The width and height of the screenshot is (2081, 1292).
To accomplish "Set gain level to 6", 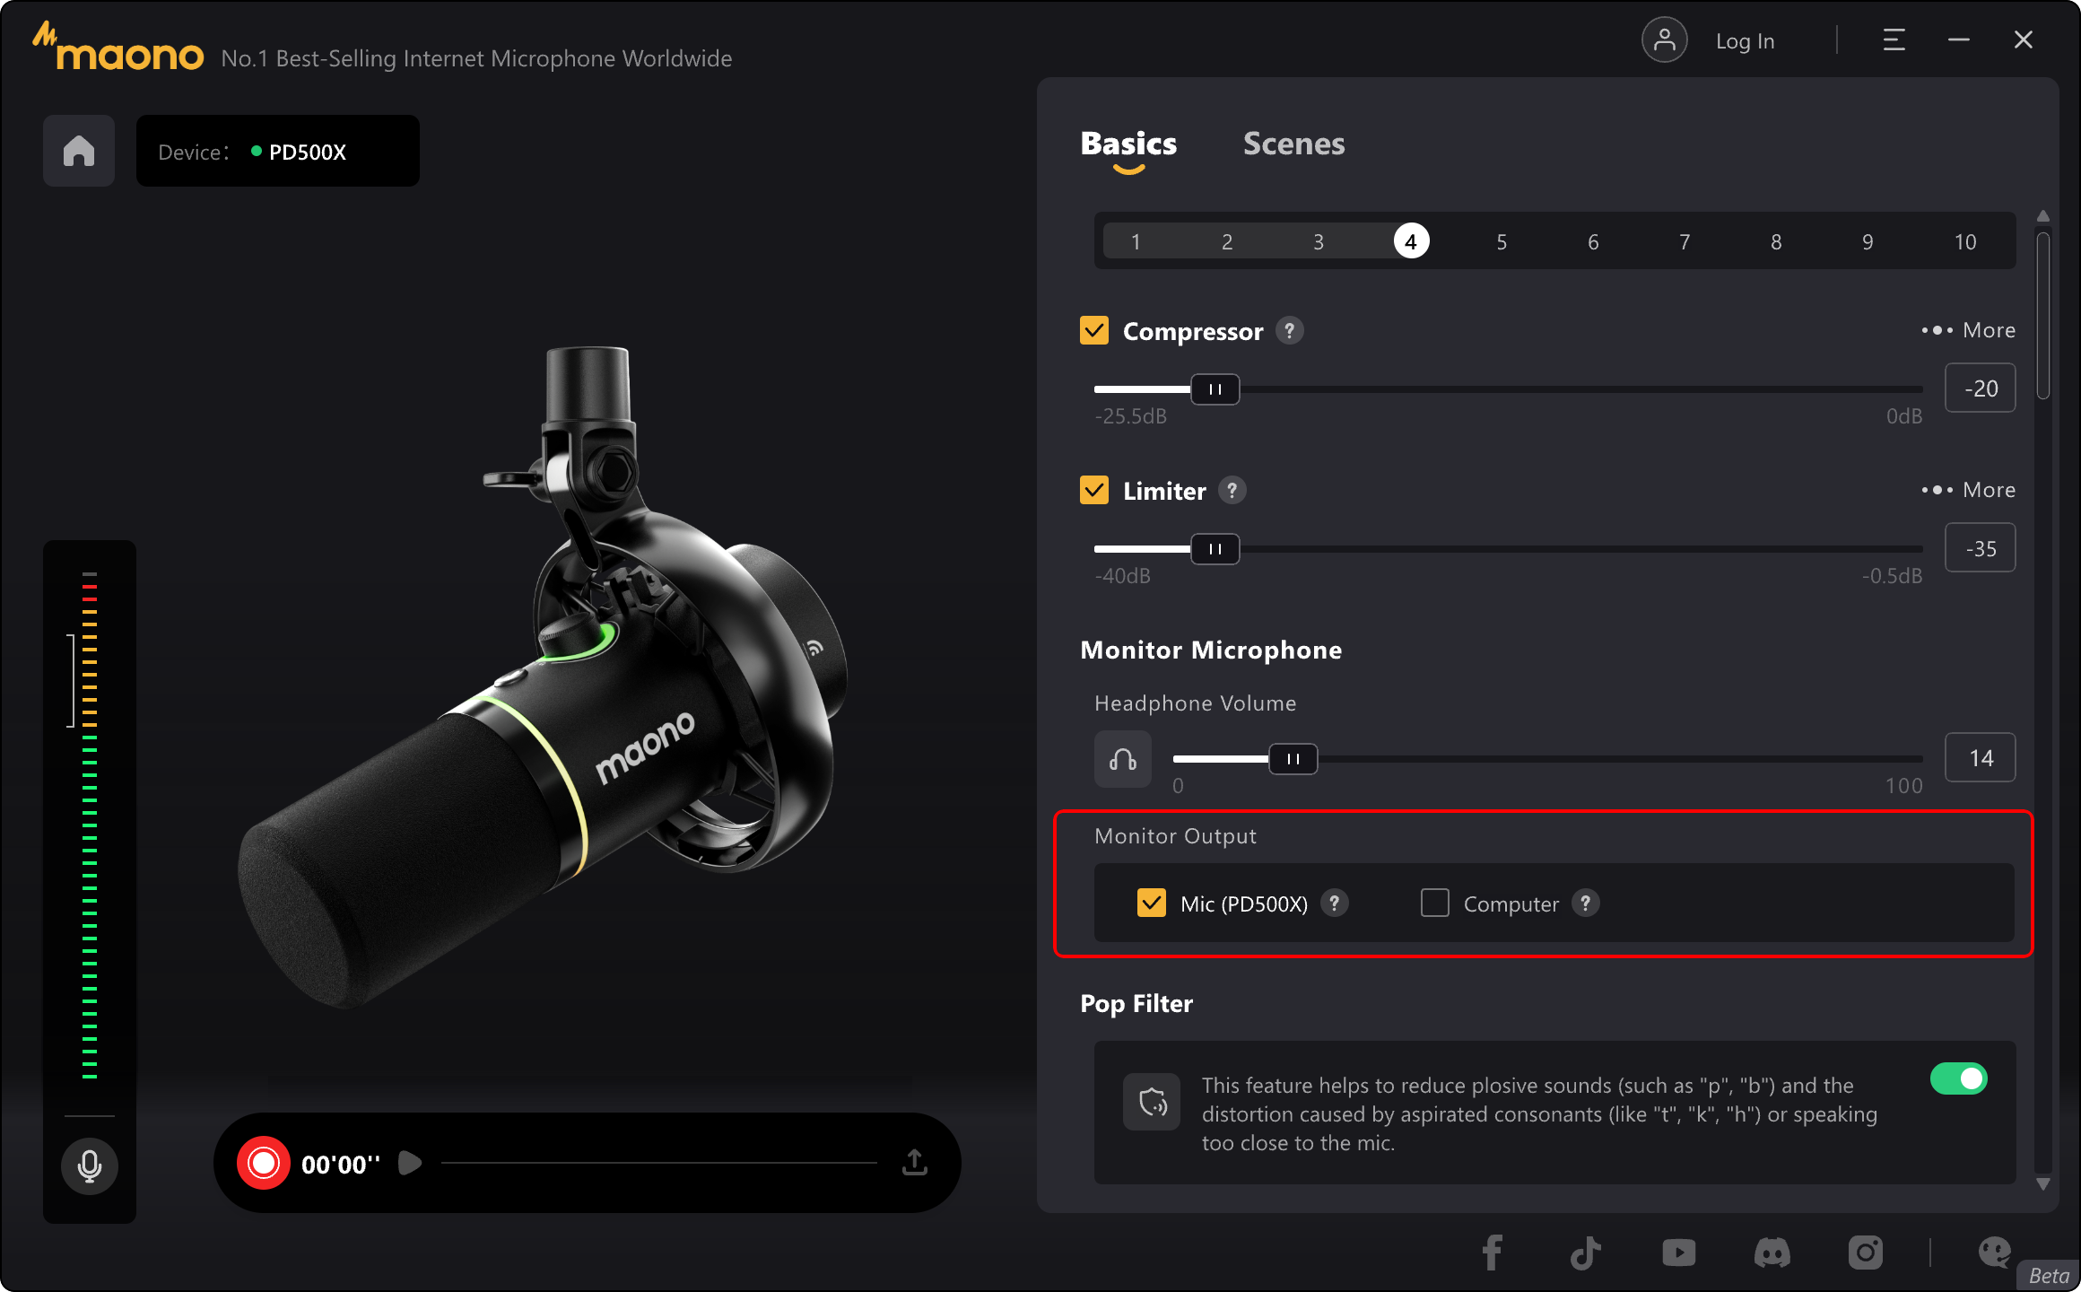I will pos(1593,241).
